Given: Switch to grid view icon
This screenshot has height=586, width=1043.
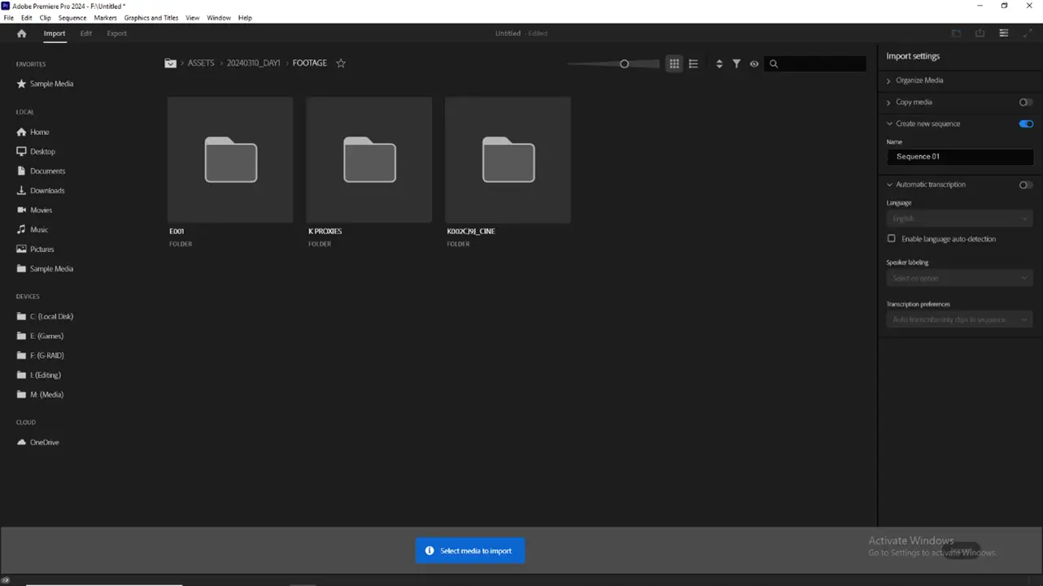Looking at the screenshot, I should point(674,63).
